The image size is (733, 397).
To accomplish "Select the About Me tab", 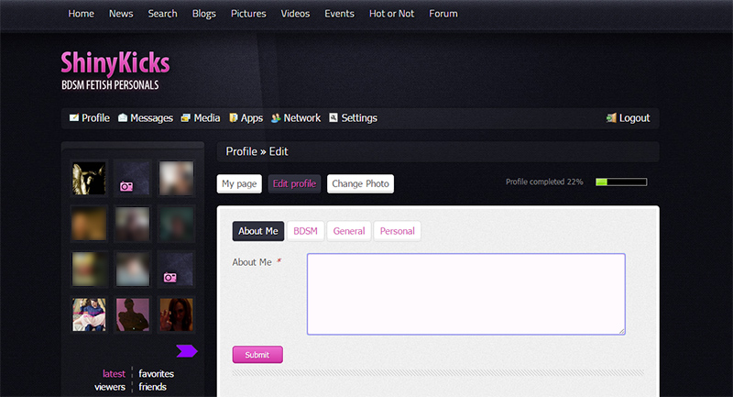I will click(x=258, y=231).
